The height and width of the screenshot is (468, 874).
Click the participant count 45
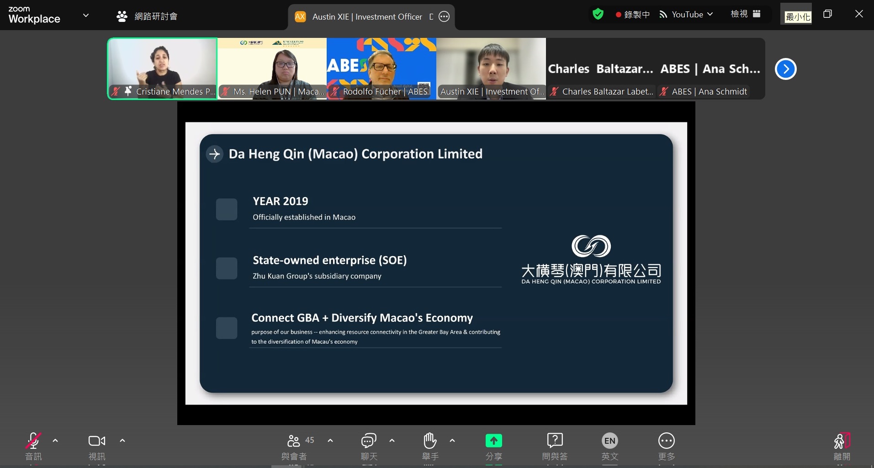310,440
